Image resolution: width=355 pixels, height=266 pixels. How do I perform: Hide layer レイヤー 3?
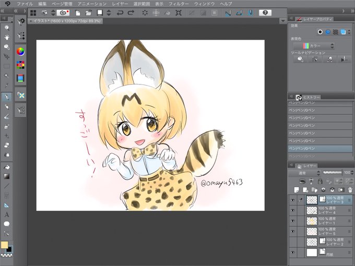pyautogui.click(x=293, y=200)
